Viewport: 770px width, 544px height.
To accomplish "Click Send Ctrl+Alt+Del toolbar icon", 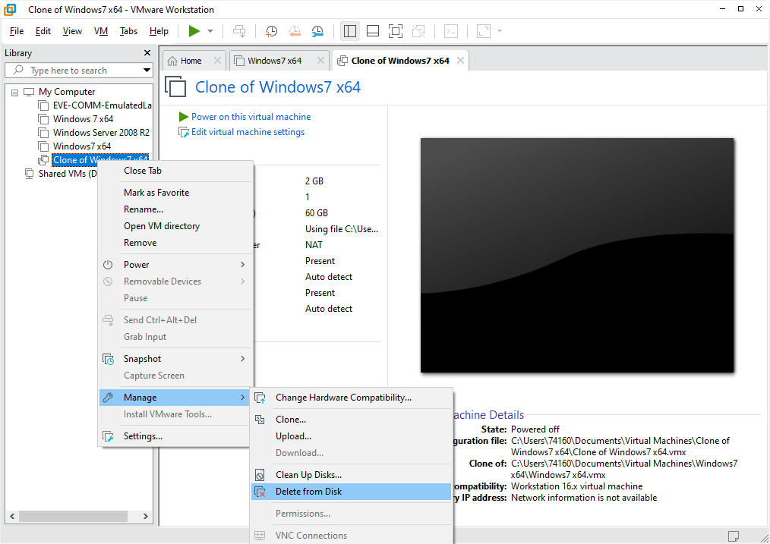I will pos(239,31).
